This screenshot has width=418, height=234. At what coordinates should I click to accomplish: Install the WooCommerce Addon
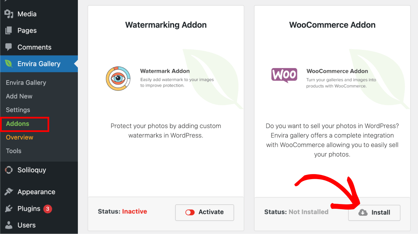pyautogui.click(x=374, y=213)
